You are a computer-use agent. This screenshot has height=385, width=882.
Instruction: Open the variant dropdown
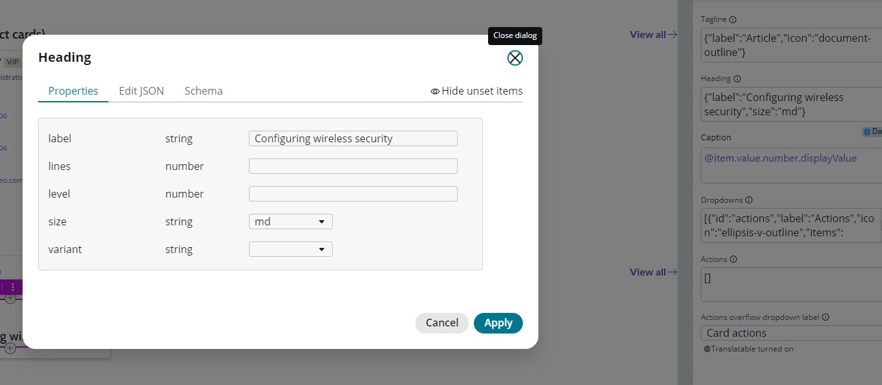(x=291, y=249)
